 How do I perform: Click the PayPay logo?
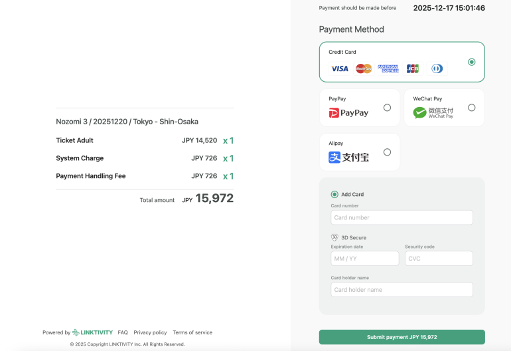tap(348, 113)
